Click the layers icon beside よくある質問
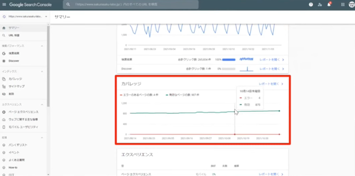This screenshot has height=176, width=355. pyautogui.click(x=4, y=160)
